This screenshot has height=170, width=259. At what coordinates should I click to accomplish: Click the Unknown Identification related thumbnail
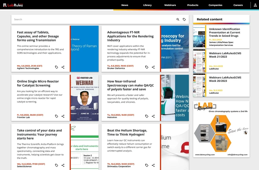pos(199,37)
